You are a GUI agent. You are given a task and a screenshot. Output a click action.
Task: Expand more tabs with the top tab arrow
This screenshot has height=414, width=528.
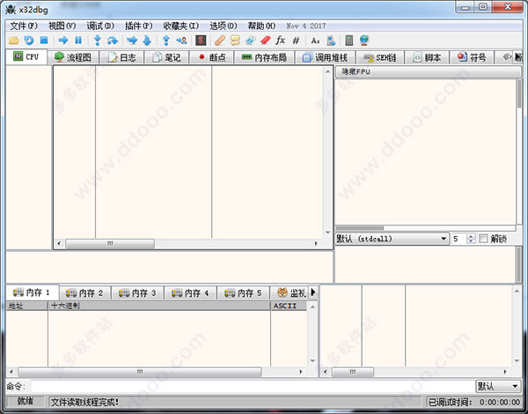click(x=518, y=57)
